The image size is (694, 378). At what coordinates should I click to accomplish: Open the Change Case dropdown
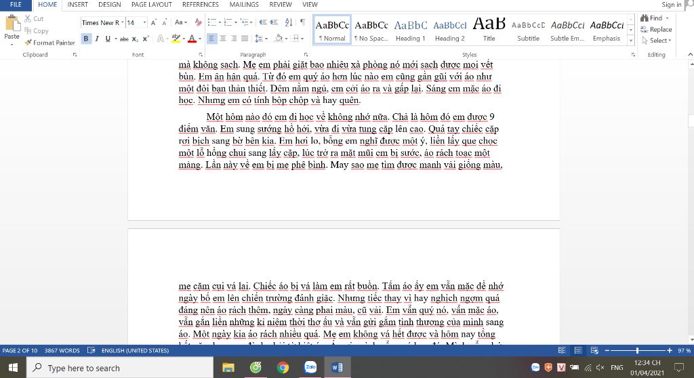coord(180,22)
